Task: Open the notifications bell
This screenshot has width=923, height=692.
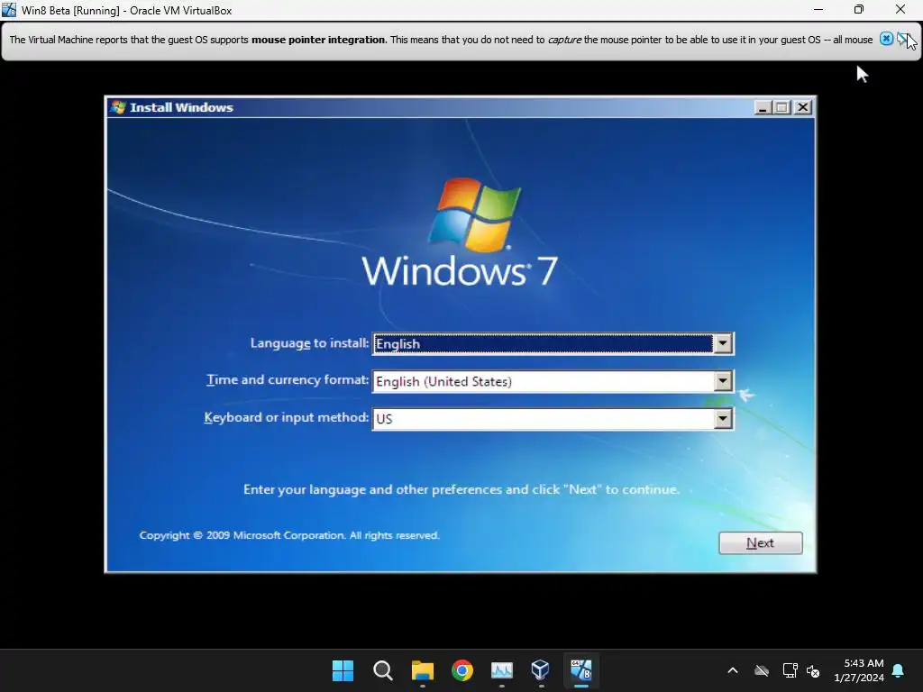Action: coord(899,670)
